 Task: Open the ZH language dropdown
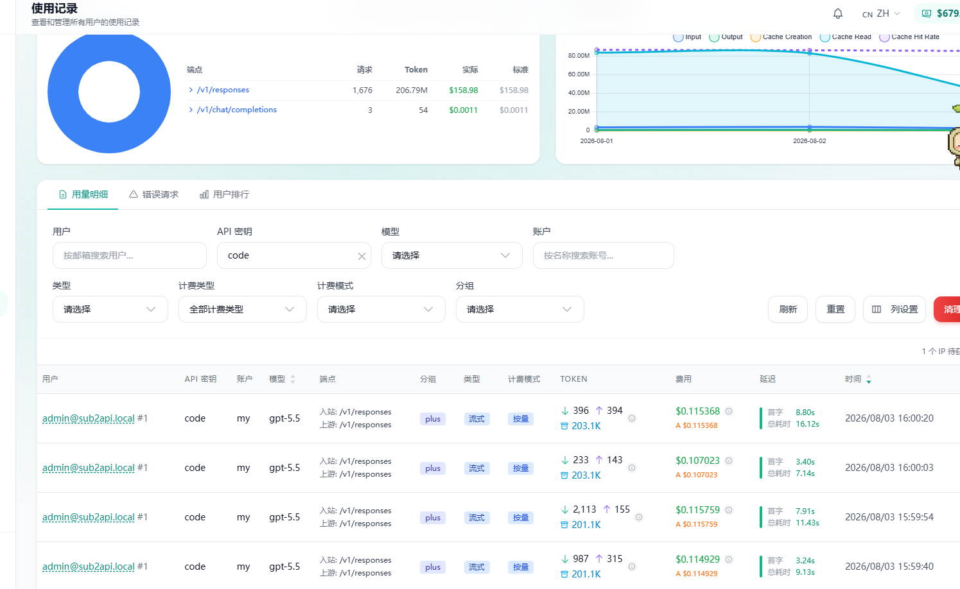pos(881,13)
